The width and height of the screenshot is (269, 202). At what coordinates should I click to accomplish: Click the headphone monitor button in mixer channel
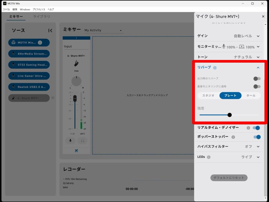(x=82, y=140)
